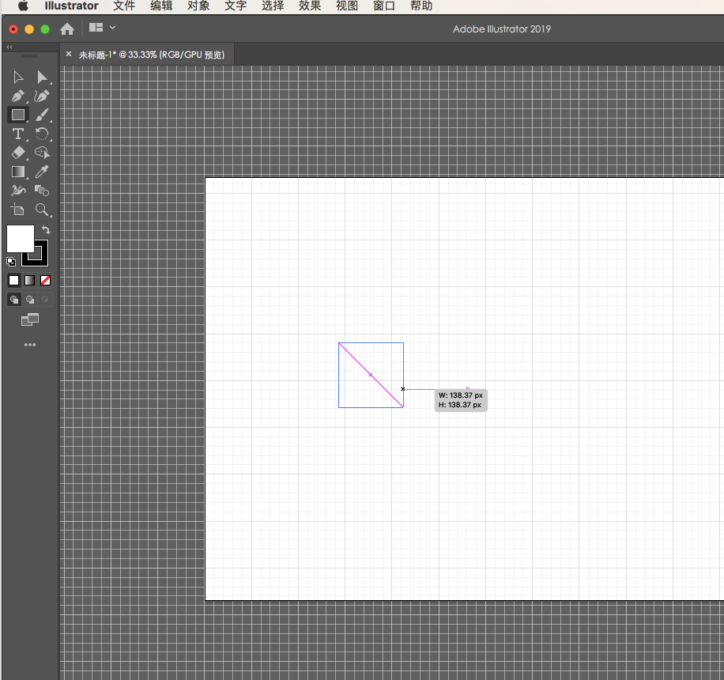Select the Direct Selection tool (solid arrow)

tap(42, 77)
